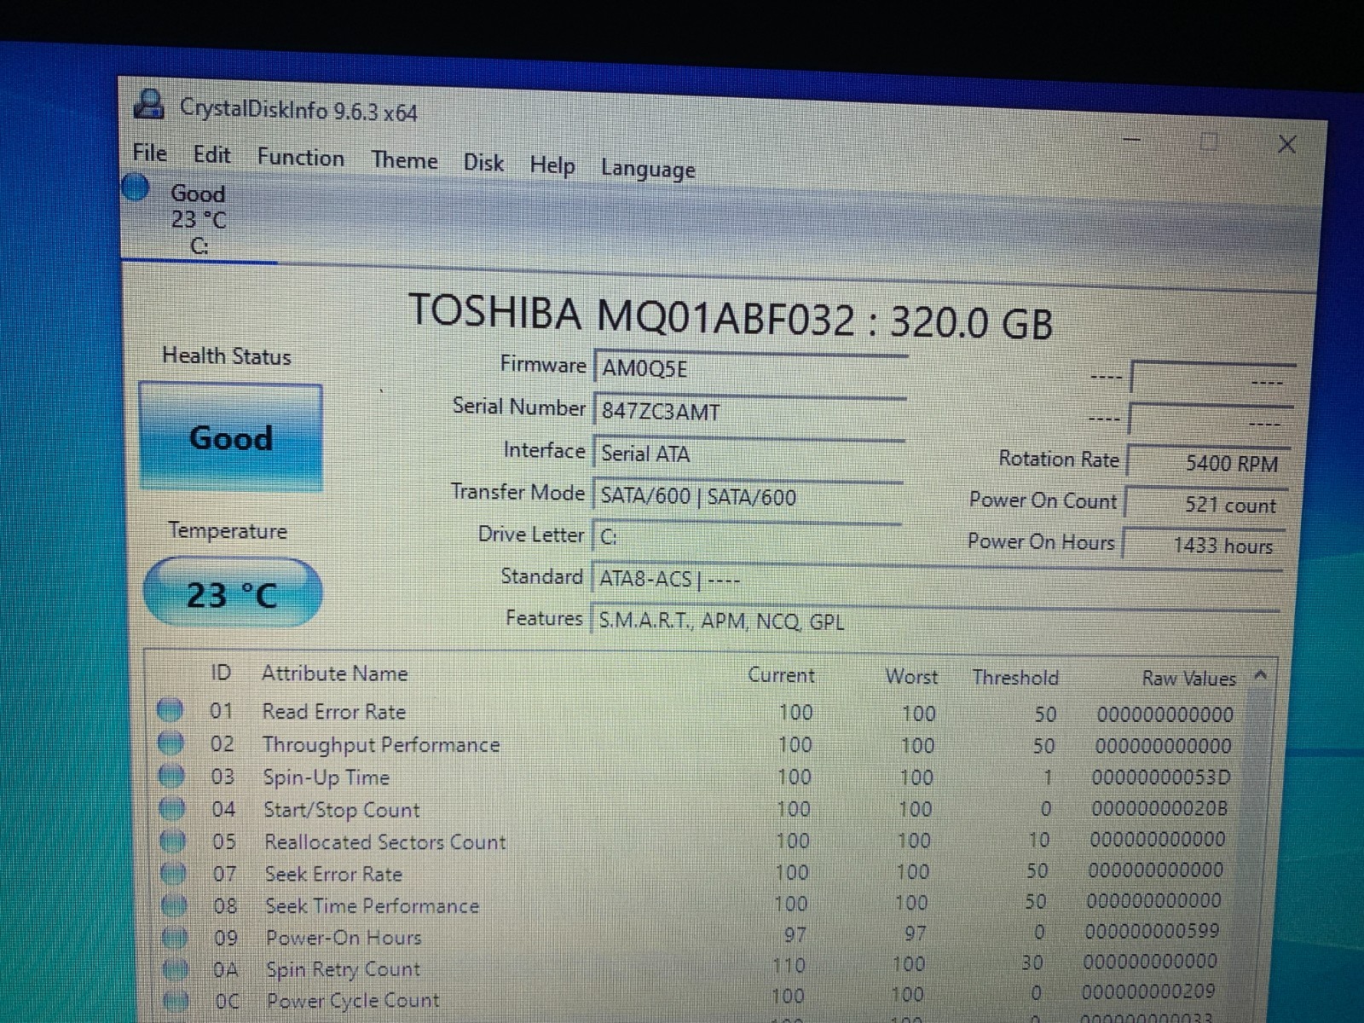
Task: Click the Rotation Rate value 5400 RPM
Action: [1209, 463]
